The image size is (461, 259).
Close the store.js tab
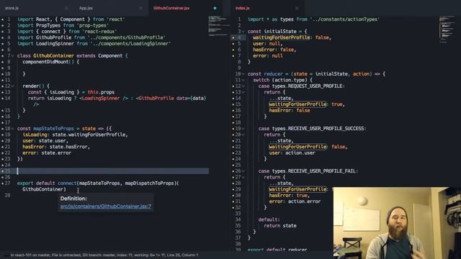pos(66,8)
